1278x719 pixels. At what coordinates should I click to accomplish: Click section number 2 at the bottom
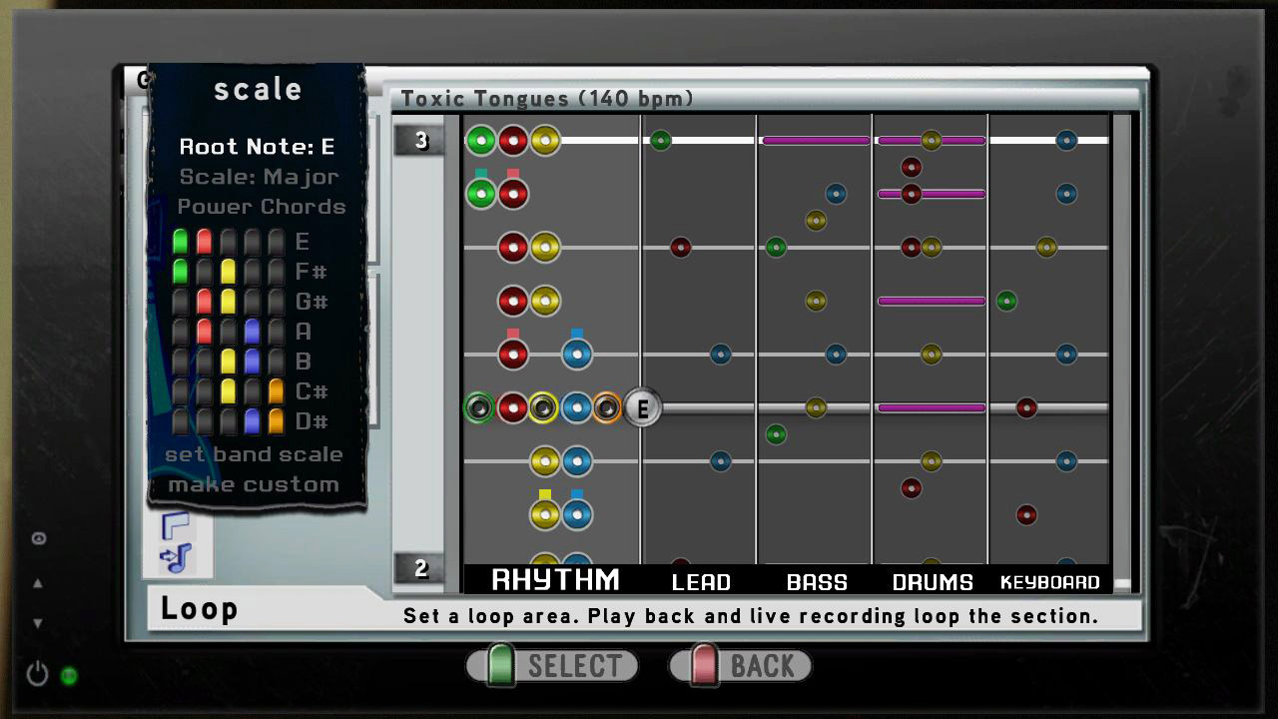tap(419, 568)
